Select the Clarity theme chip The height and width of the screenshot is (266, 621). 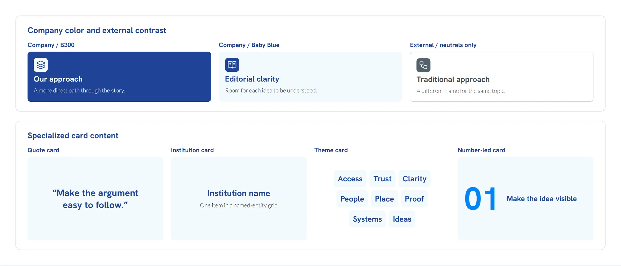pyautogui.click(x=415, y=179)
